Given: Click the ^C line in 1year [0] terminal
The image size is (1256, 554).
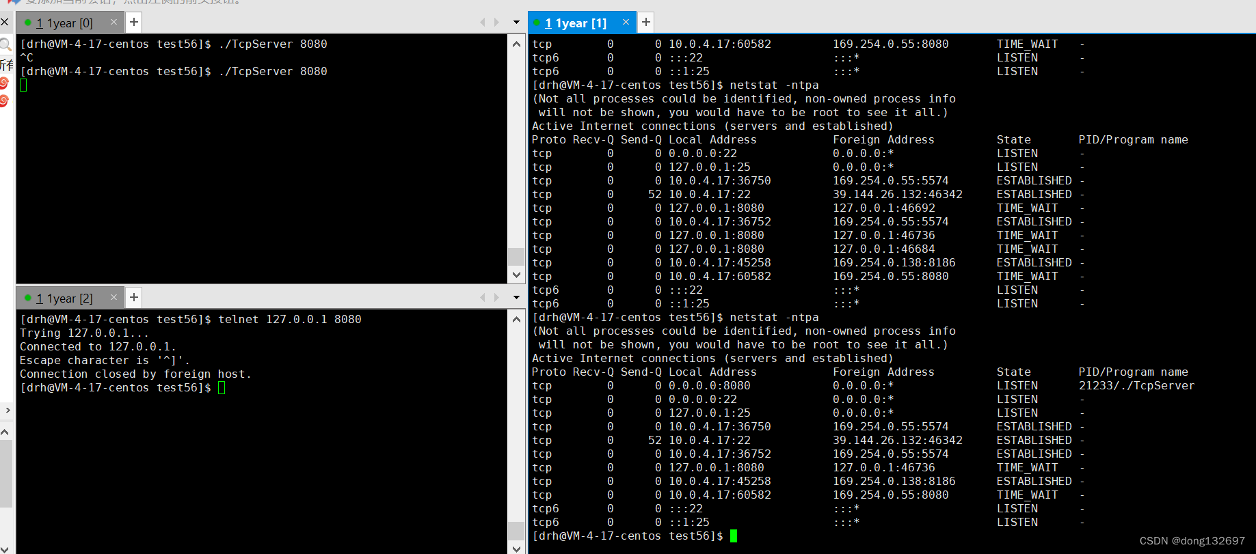Looking at the screenshot, I should click(27, 57).
